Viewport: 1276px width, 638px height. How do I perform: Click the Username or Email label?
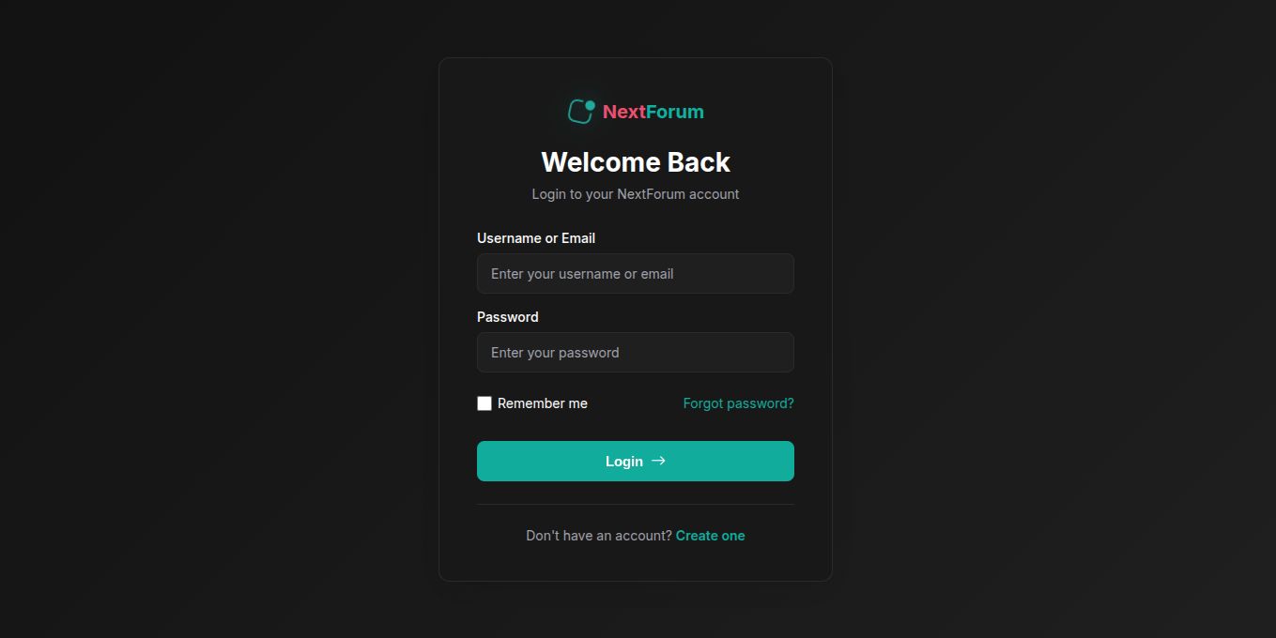536,238
